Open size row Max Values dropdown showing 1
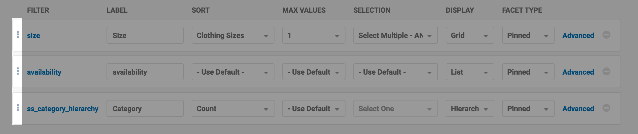Screen dimensions: 638x134 point(314,35)
